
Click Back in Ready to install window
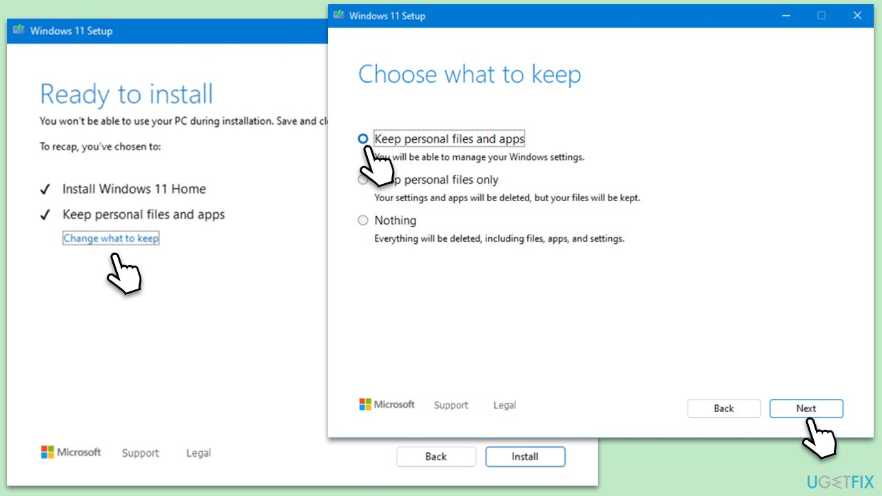pyautogui.click(x=436, y=457)
